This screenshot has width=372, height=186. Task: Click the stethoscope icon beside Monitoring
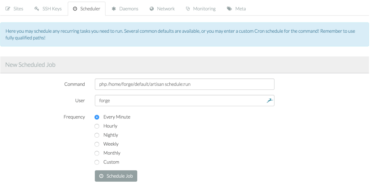[x=188, y=9]
